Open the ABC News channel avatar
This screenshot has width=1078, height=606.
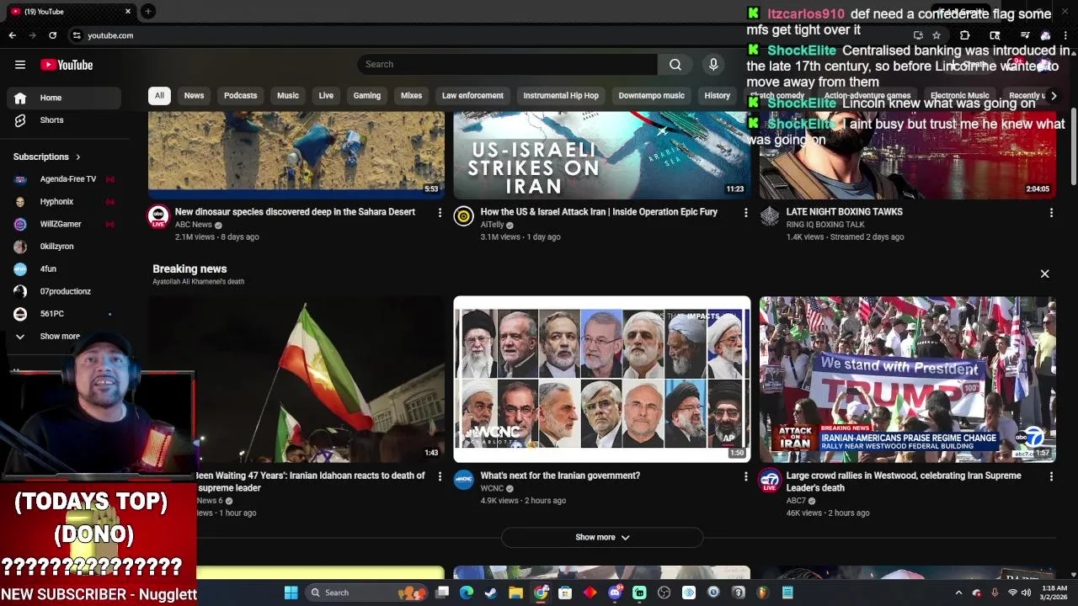tap(158, 216)
